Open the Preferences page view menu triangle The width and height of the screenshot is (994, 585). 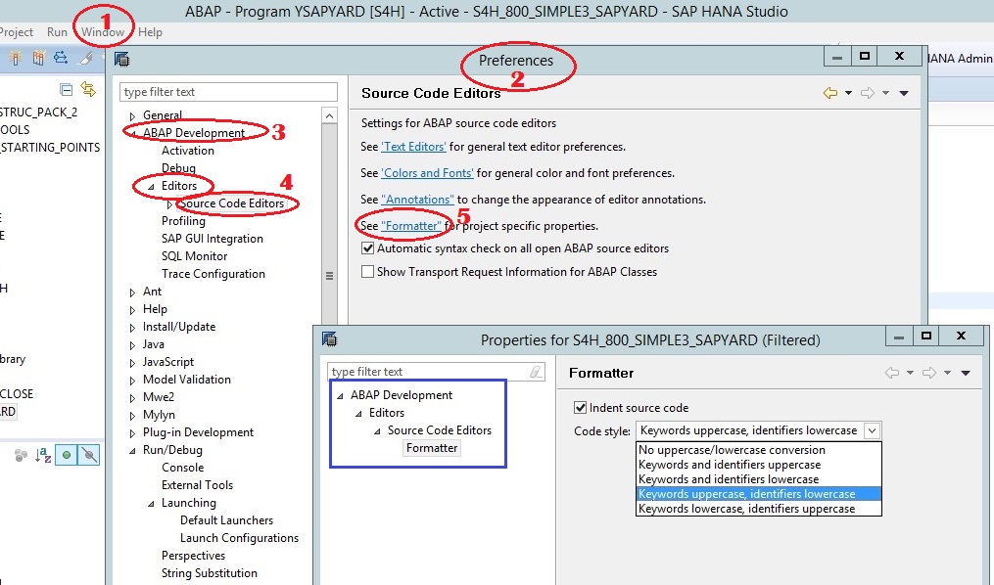tap(904, 94)
